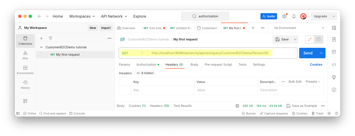Viewport: 355px width, 136px height.
Task: Open the Workspaces dropdown menu
Action: tap(82, 16)
